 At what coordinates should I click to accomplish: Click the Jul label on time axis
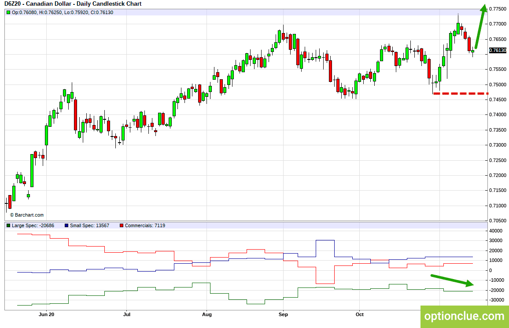pyautogui.click(x=127, y=314)
